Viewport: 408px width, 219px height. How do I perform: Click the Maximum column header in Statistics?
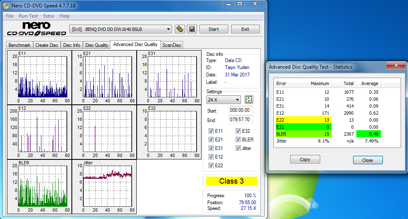(x=320, y=83)
